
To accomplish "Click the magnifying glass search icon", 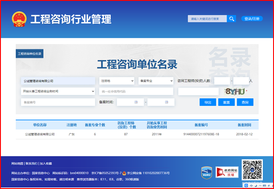I will 231,19.
